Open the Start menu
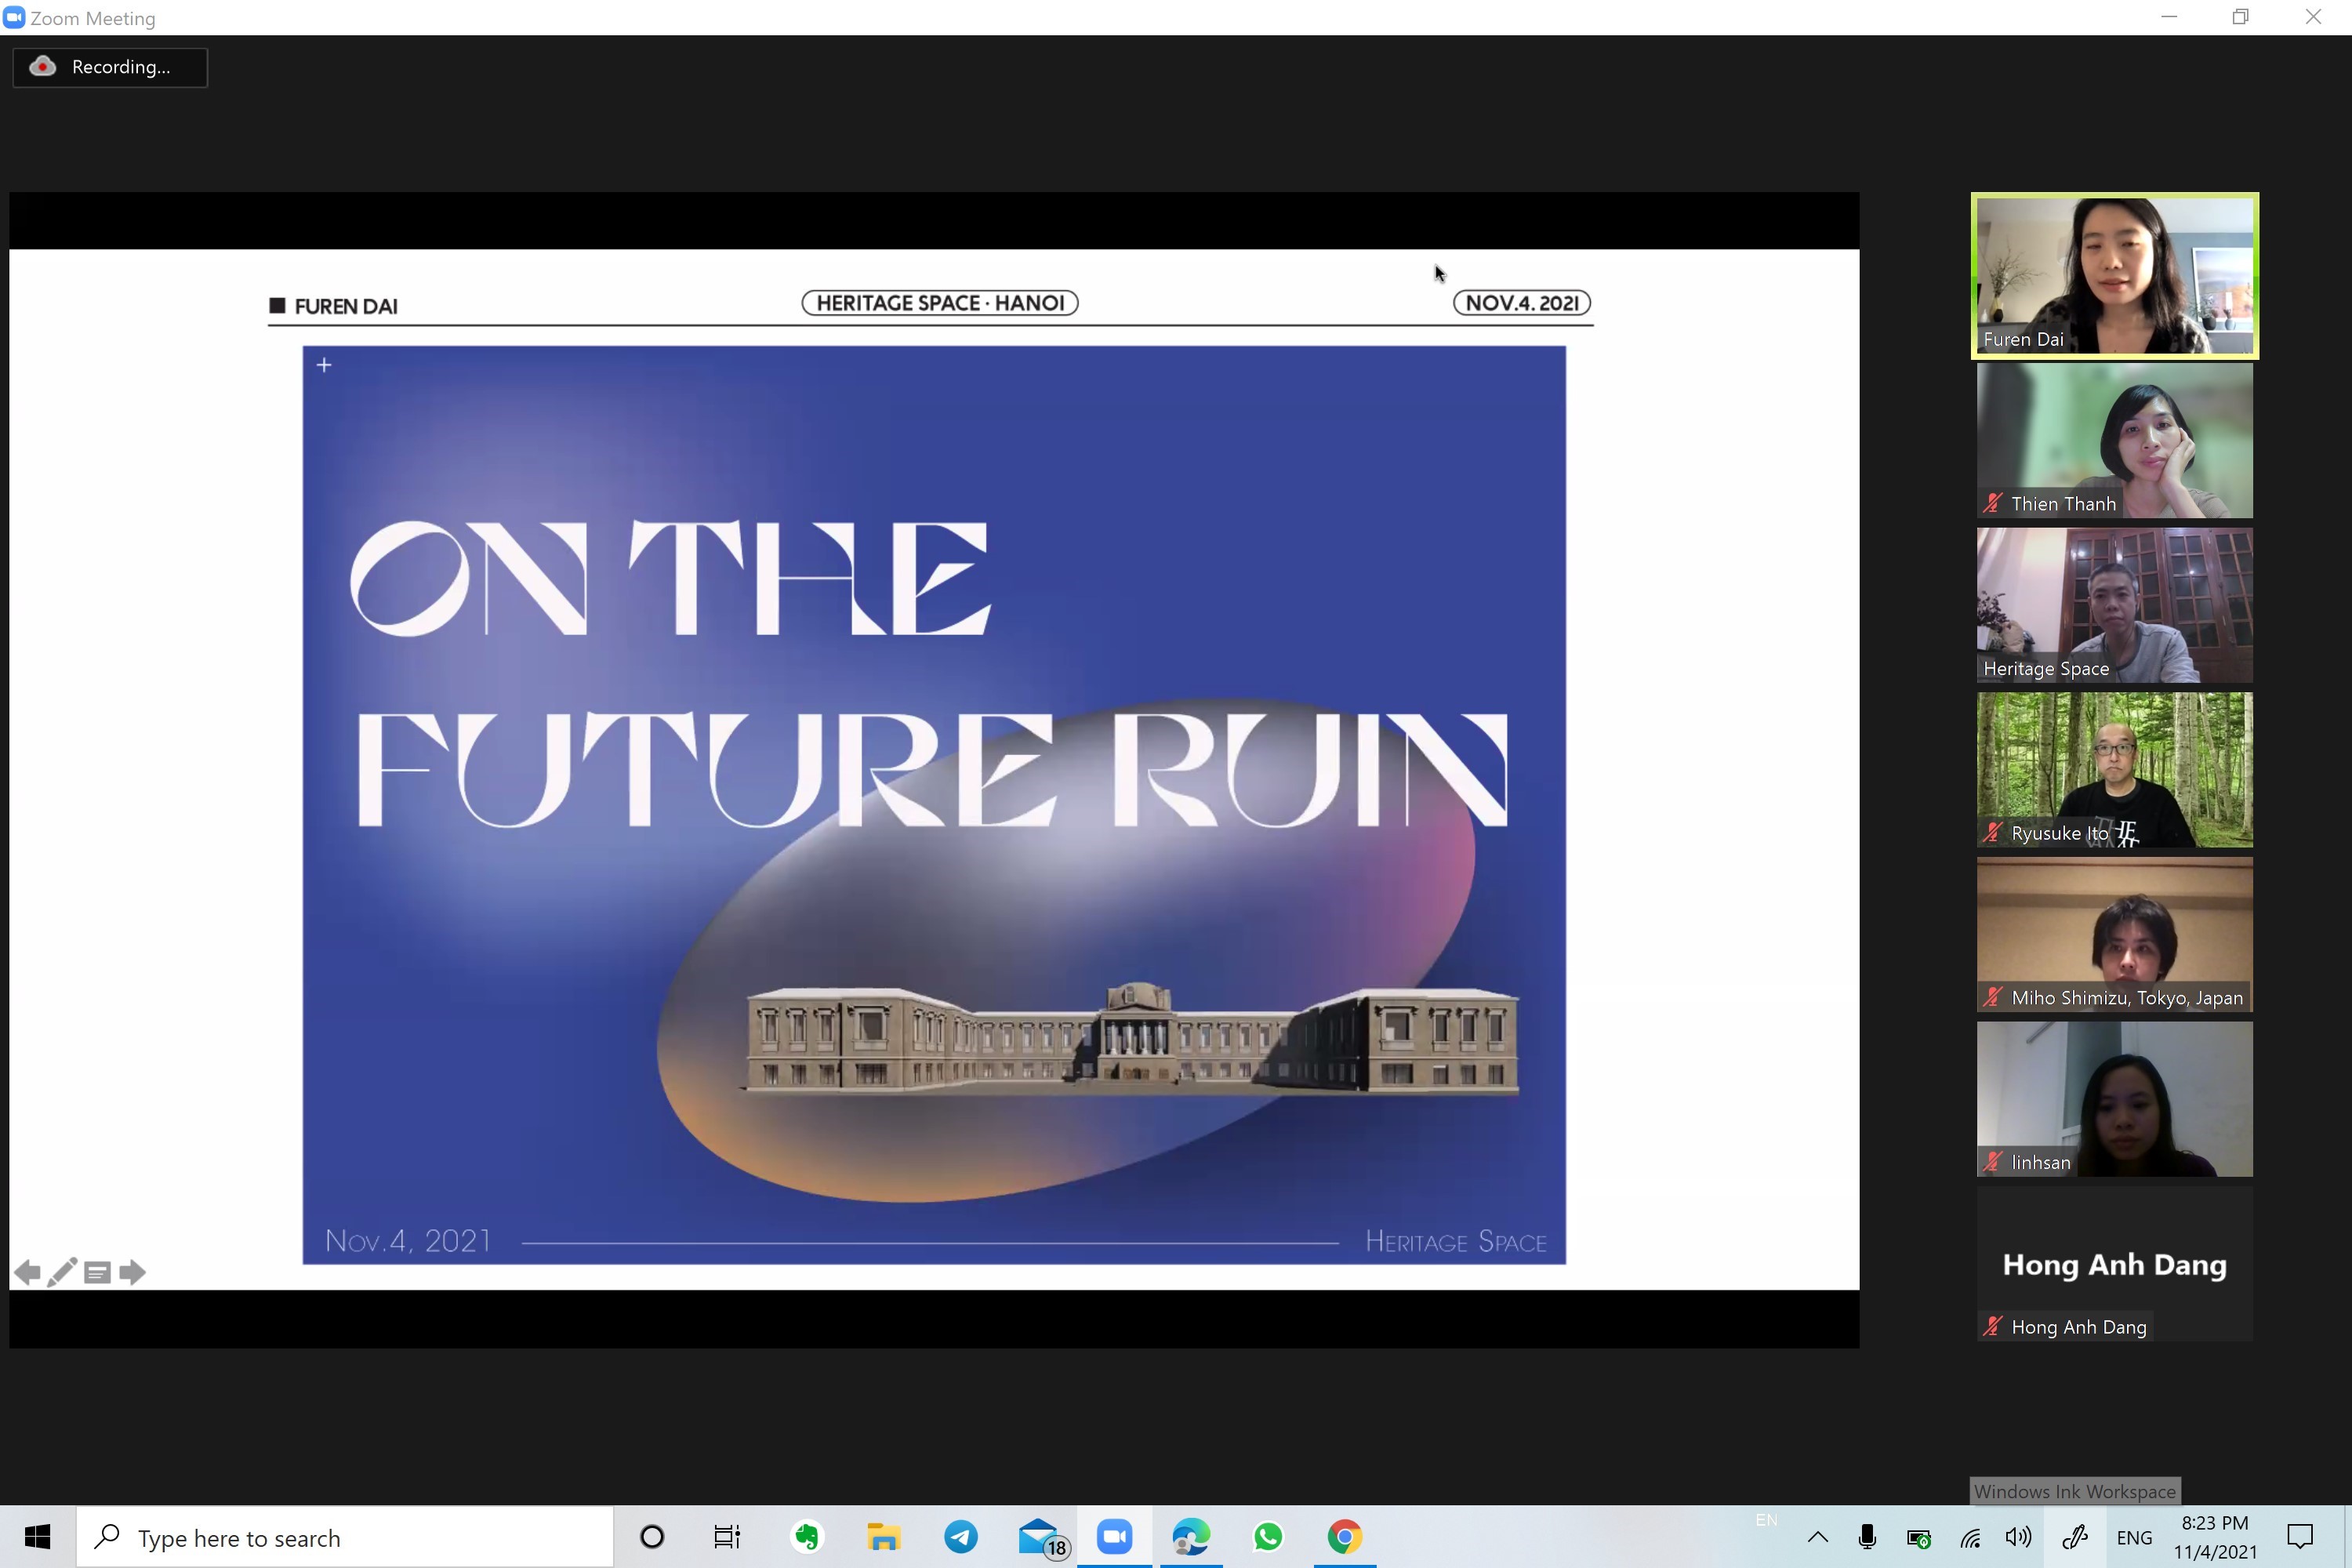Screen dimensions: 2352x1568 (x=38, y=1537)
